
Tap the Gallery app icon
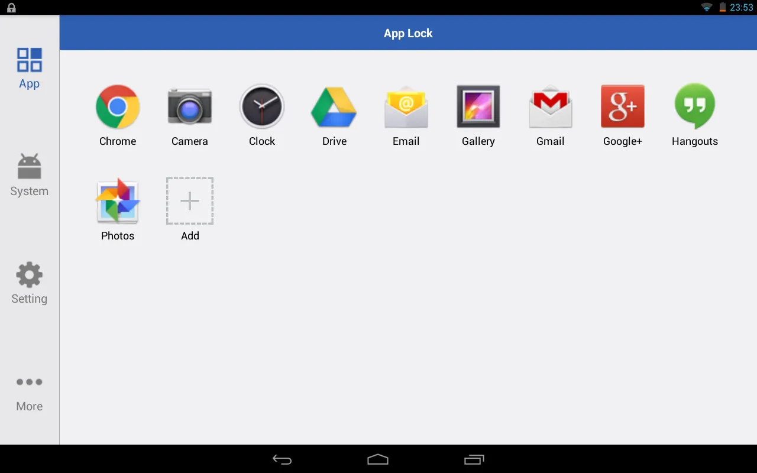coord(478,107)
